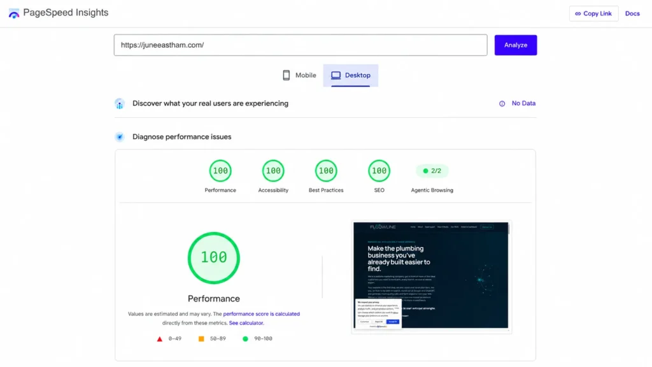Viewport: 652px width, 367px height.
Task: Open the Docs link
Action: (x=632, y=13)
